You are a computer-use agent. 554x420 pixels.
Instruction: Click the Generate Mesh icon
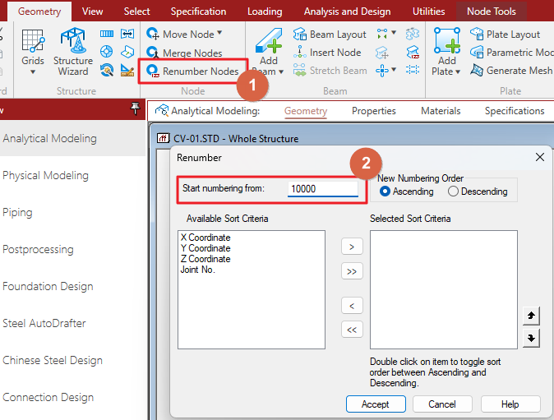(x=478, y=71)
